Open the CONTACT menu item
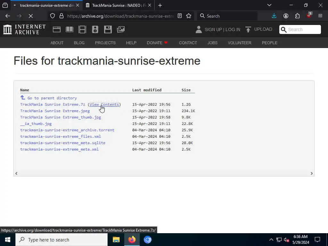This screenshot has width=328, height=246. click(x=188, y=43)
